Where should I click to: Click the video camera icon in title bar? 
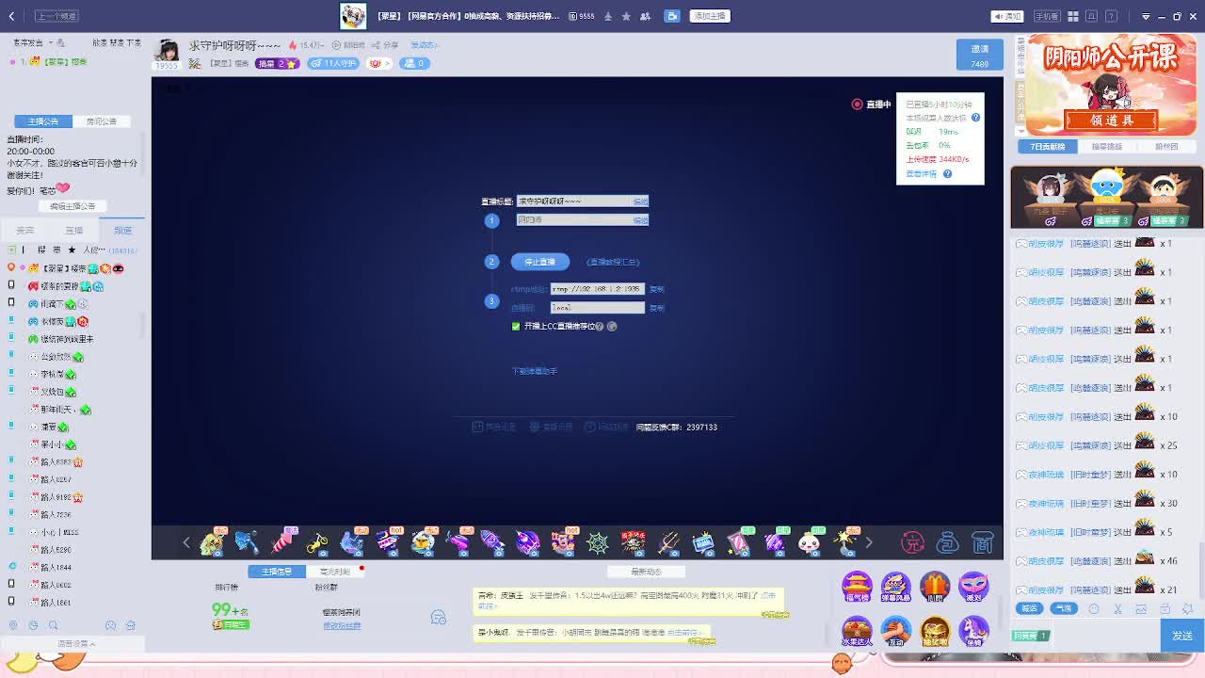(x=672, y=16)
